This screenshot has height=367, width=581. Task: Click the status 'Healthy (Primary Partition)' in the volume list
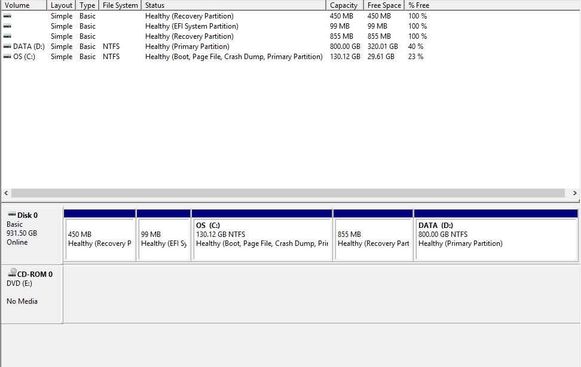[x=187, y=46]
